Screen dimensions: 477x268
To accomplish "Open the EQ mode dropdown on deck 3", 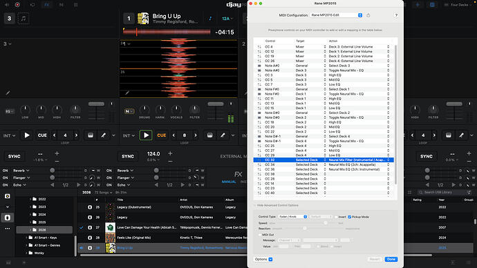I will click(10, 111).
